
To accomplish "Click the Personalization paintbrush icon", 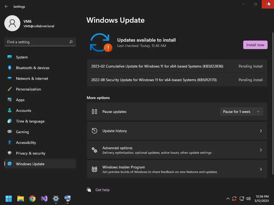I will click(x=10, y=89).
